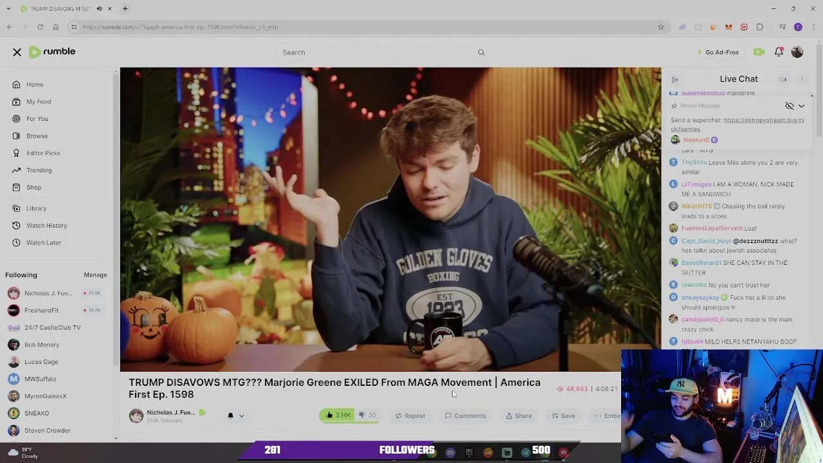Open browser media control icon
Image resolution: width=823 pixels, height=463 pixels.
(x=782, y=27)
